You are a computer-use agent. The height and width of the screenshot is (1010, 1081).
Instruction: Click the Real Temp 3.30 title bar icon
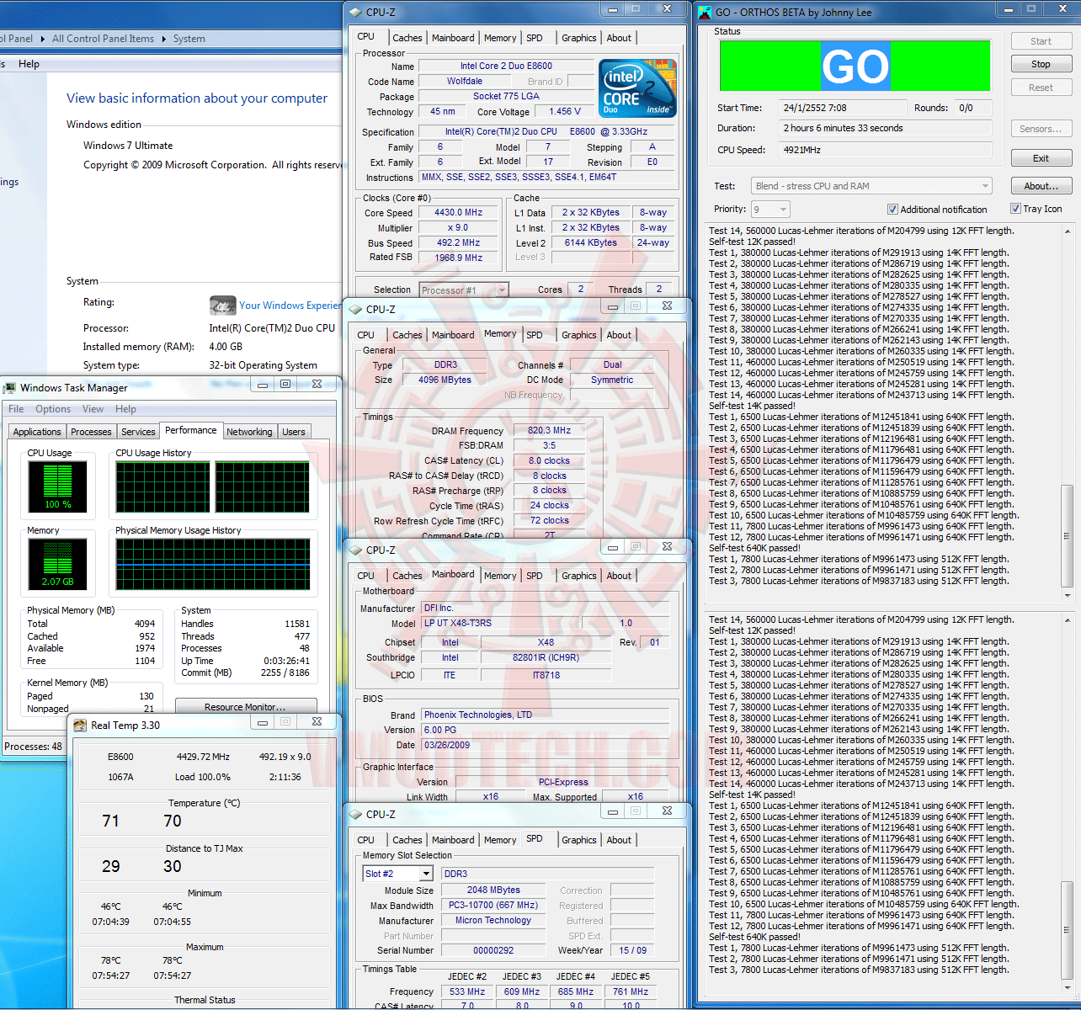(x=81, y=726)
